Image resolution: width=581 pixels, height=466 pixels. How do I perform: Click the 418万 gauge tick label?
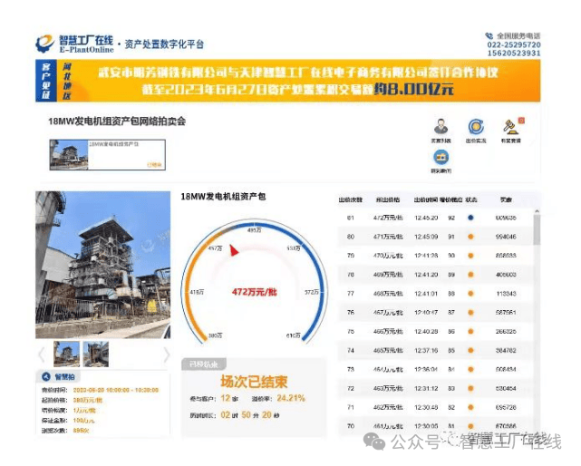point(197,292)
